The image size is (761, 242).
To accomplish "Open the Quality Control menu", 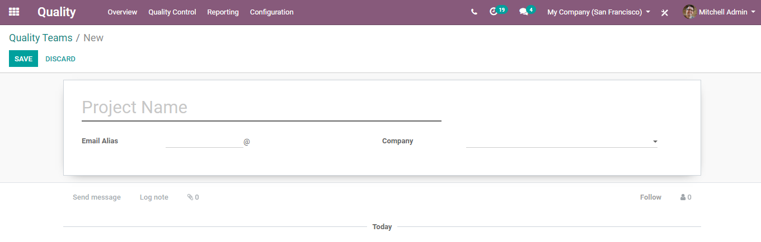I will (x=172, y=12).
